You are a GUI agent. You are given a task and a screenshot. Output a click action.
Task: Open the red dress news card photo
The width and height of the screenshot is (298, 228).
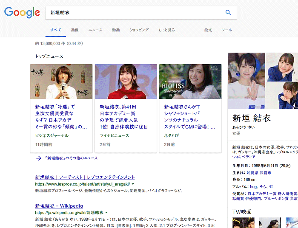(x=126, y=82)
